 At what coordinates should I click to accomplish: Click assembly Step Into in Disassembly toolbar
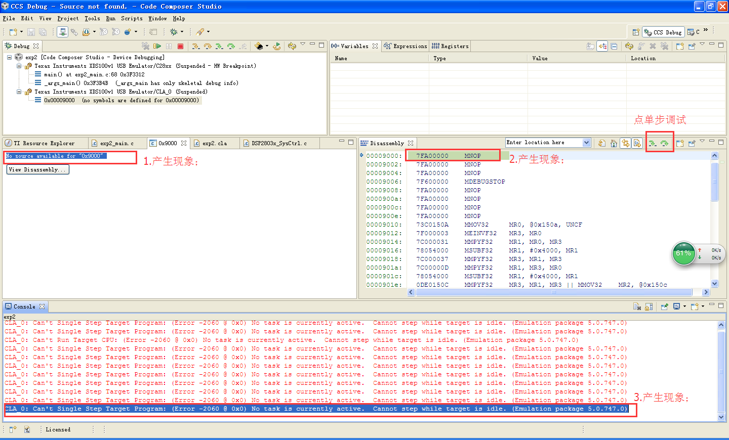pyautogui.click(x=653, y=144)
